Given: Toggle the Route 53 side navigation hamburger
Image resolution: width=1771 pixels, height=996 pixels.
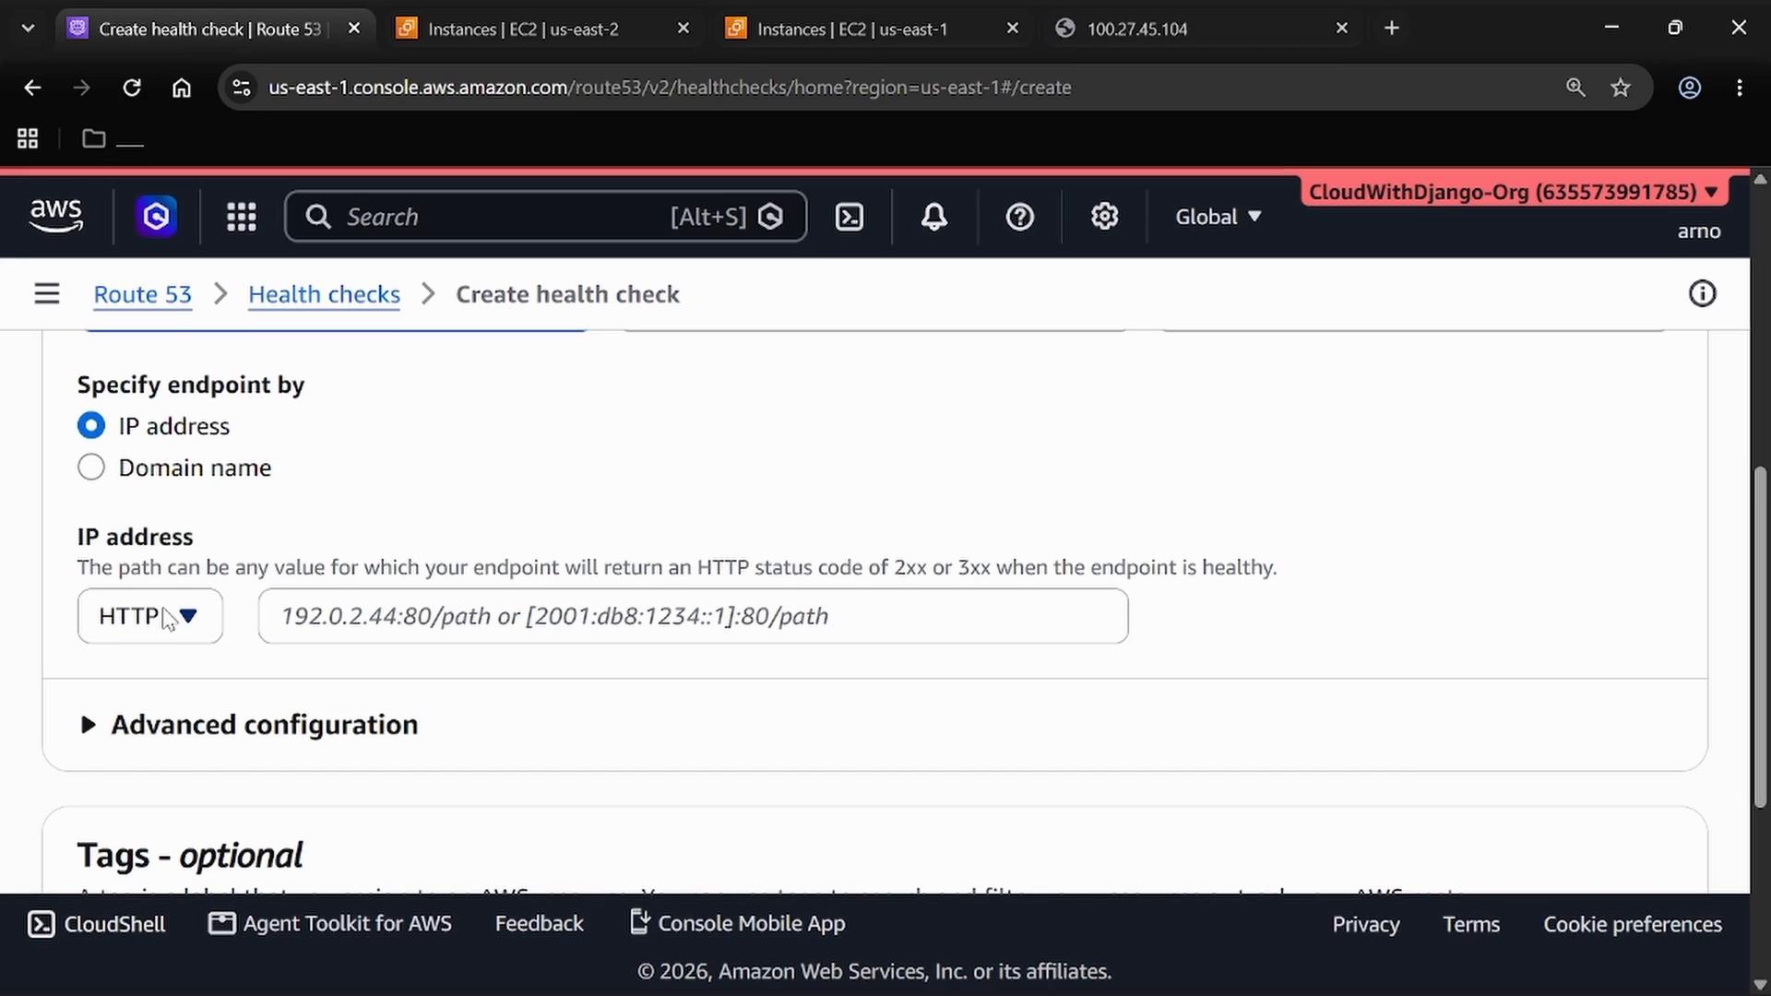Looking at the screenshot, I should click(x=47, y=294).
